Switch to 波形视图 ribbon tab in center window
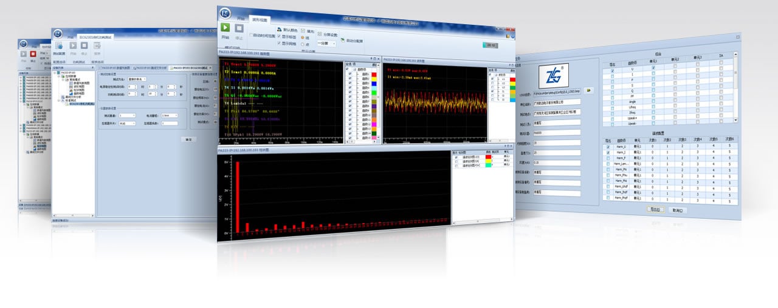 coord(258,19)
